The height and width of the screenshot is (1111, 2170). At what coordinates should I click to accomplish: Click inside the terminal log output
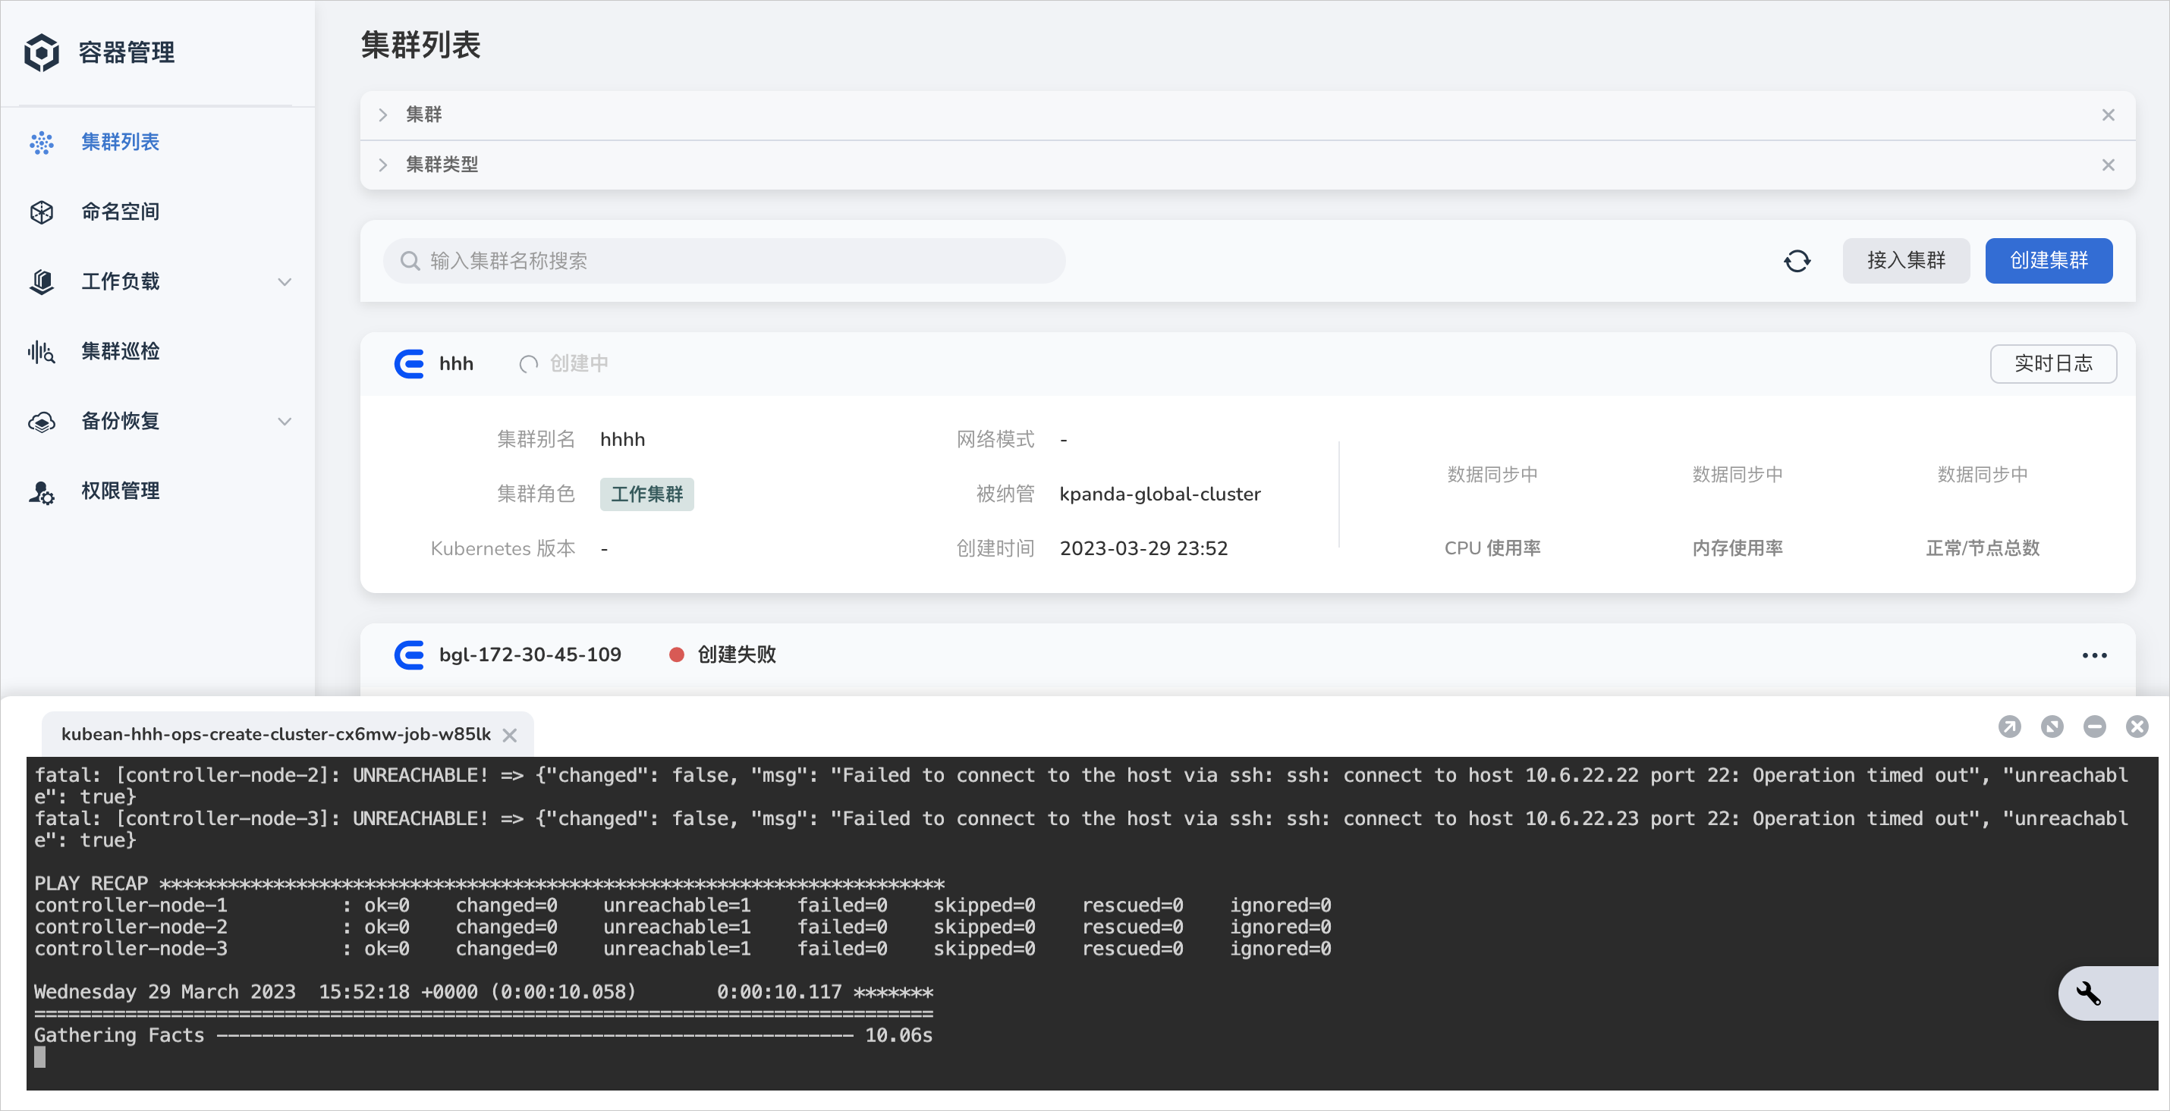pos(1092,924)
